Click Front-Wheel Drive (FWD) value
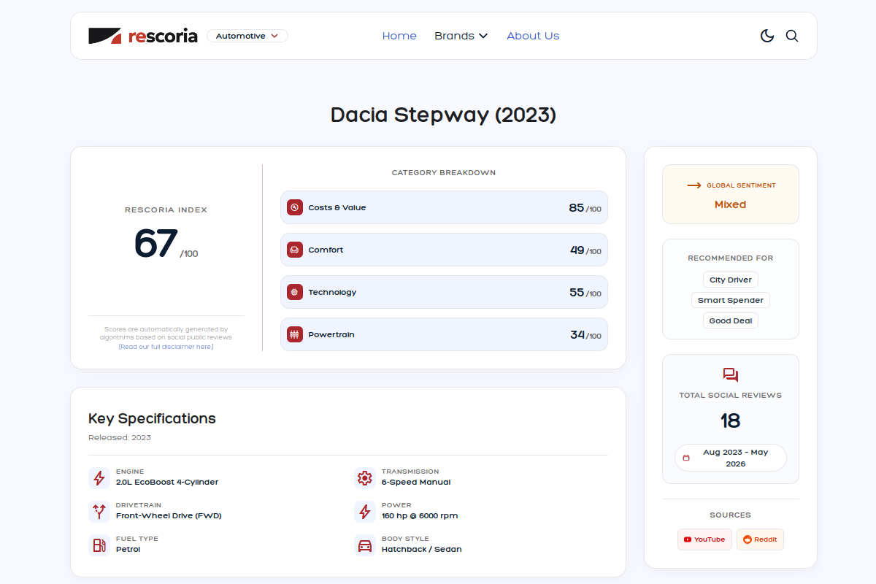876x584 pixels. tap(169, 515)
